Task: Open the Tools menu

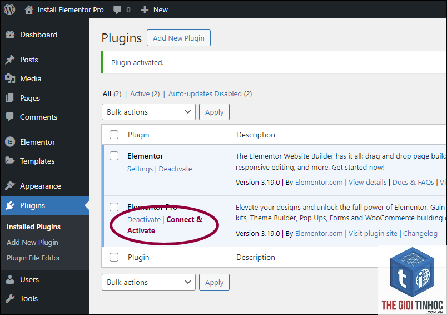Action: click(29, 298)
